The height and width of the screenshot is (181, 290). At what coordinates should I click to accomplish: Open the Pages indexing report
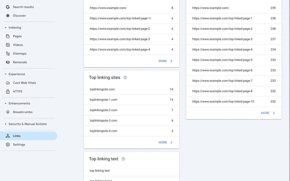pyautogui.click(x=17, y=36)
